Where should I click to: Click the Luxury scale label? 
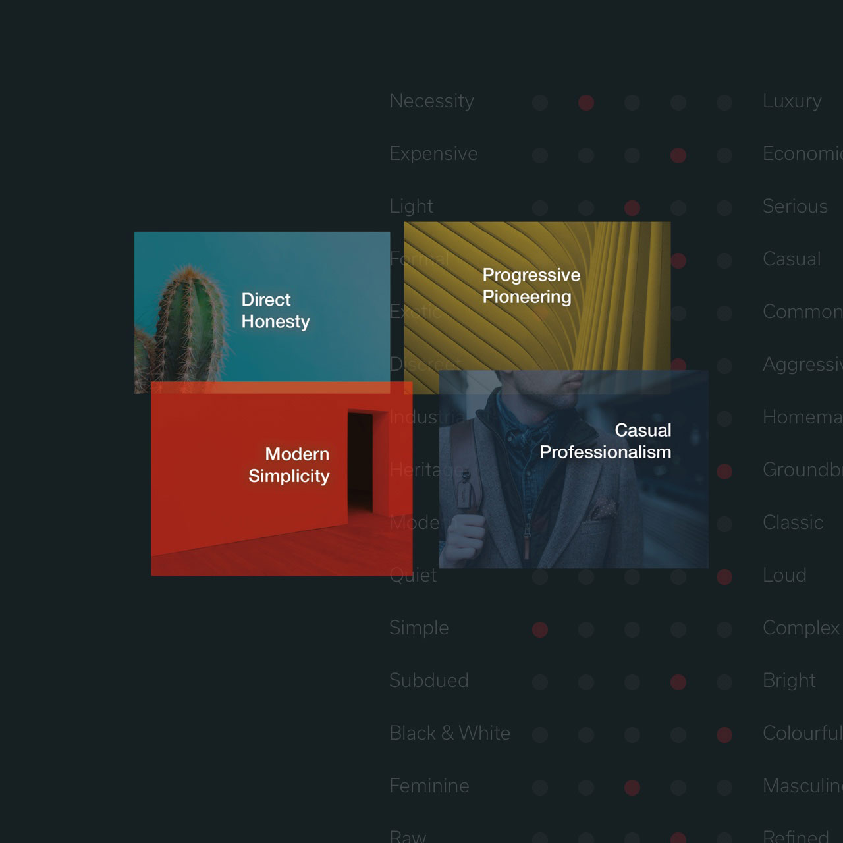[792, 101]
